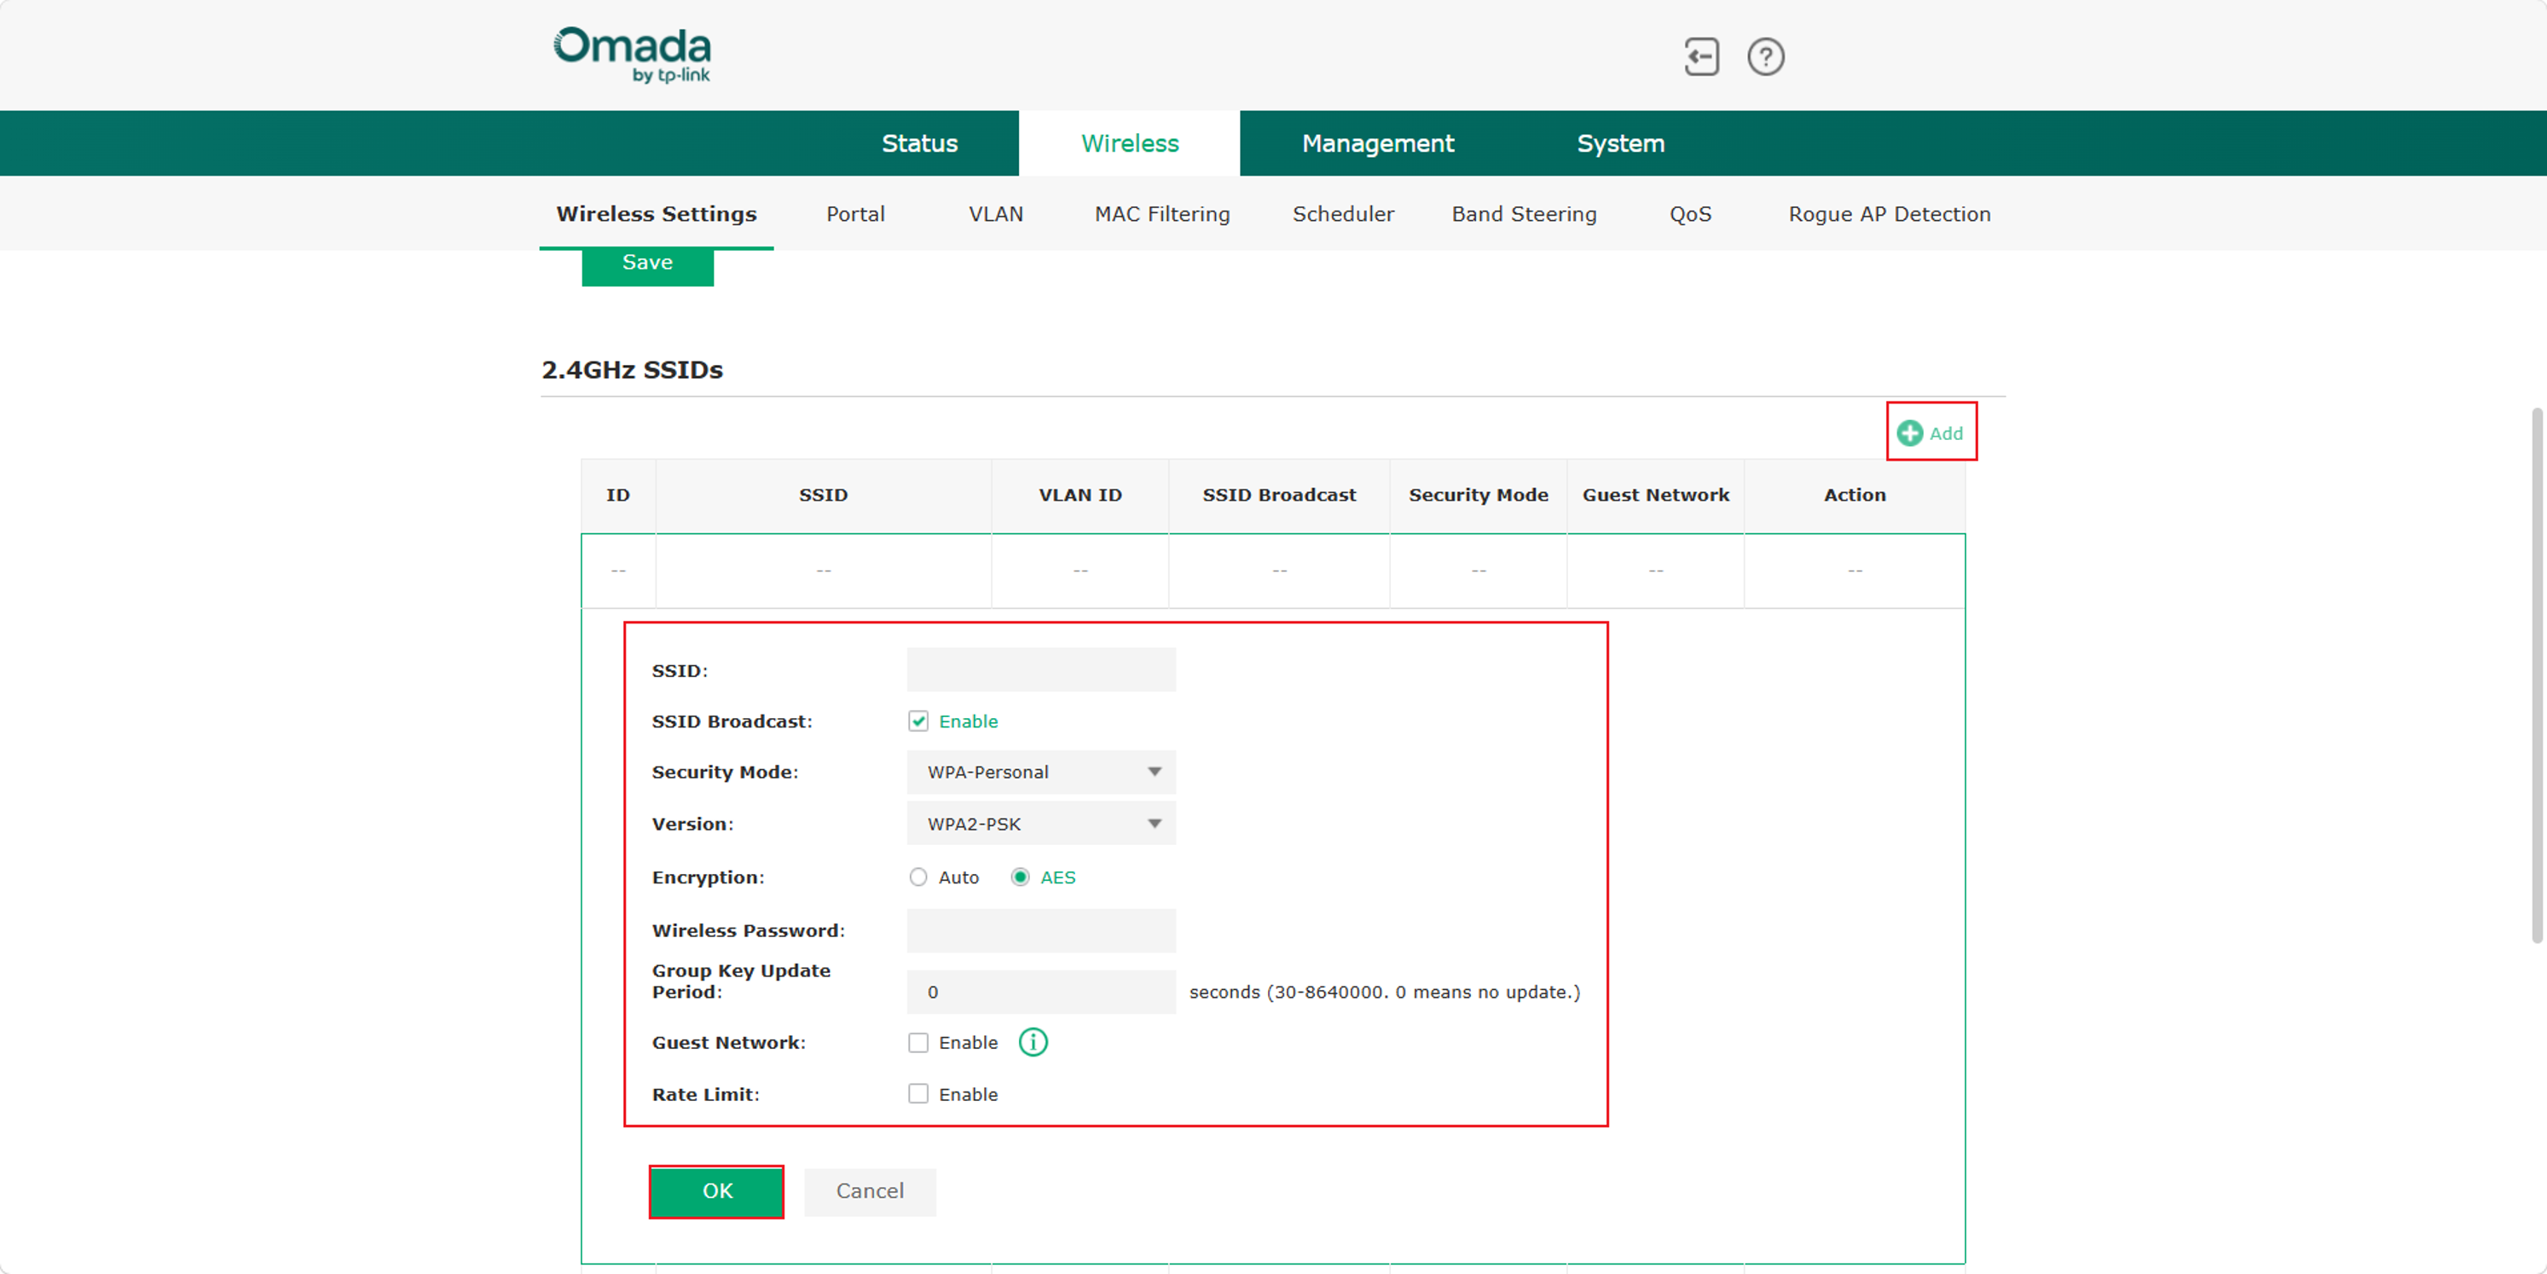Click the 'seconds (30-8640000...' hint text

tap(1384, 992)
